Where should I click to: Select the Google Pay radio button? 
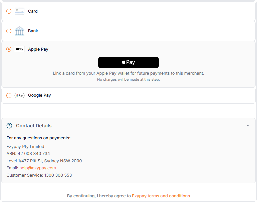tap(9, 95)
